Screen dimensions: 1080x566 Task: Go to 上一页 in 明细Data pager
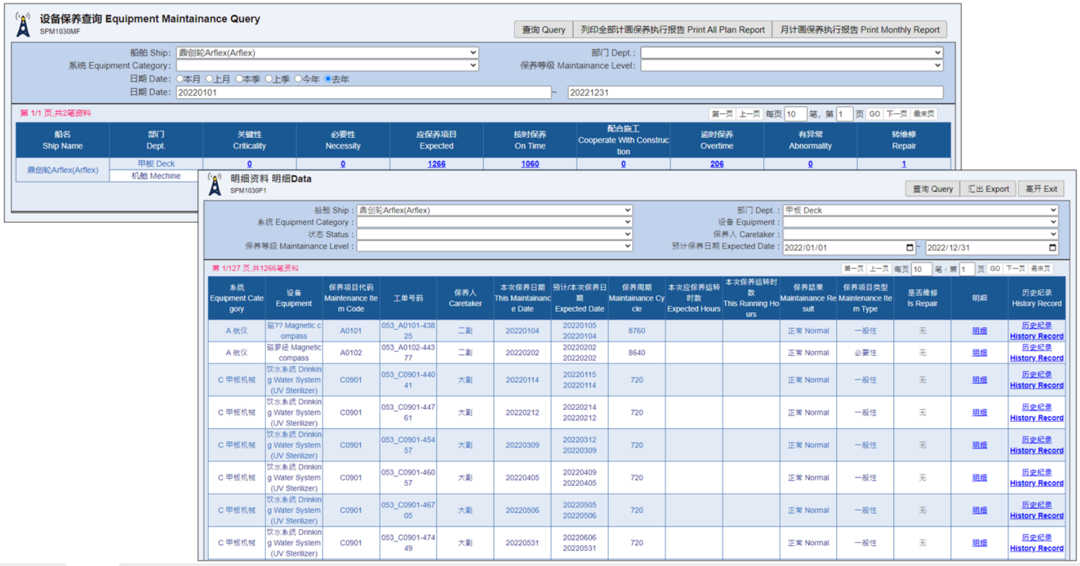(x=879, y=269)
